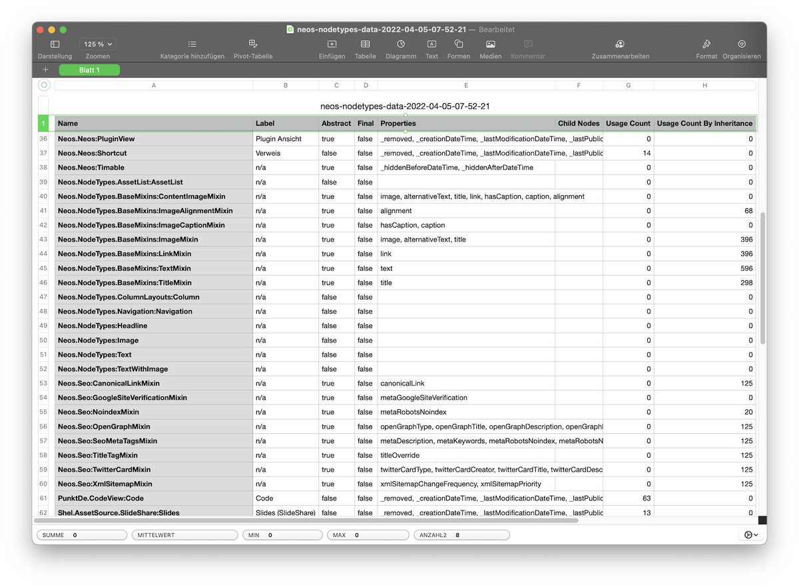This screenshot has width=799, height=587.
Task: Select the Usage Count By Inheritance header
Action: coord(704,123)
